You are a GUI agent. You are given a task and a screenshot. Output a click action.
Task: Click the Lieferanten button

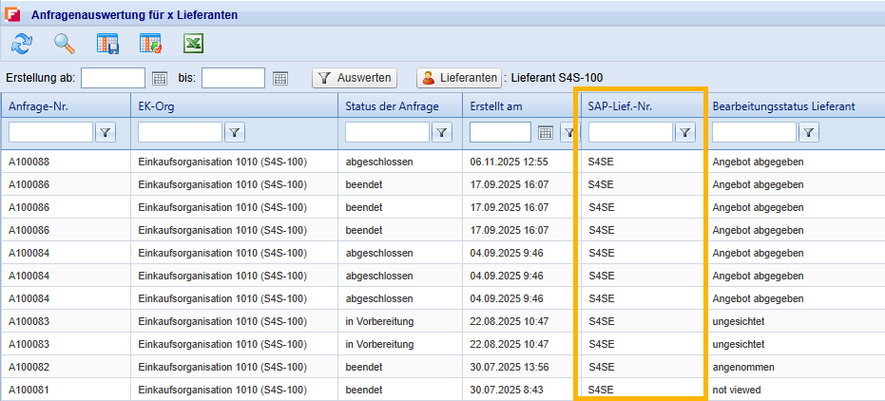[459, 78]
